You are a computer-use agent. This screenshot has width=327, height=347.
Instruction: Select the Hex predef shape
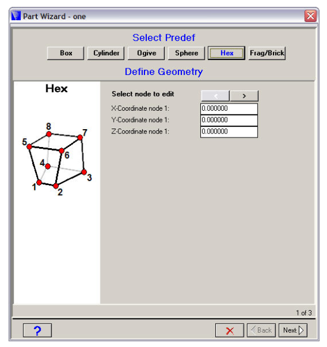click(x=227, y=53)
